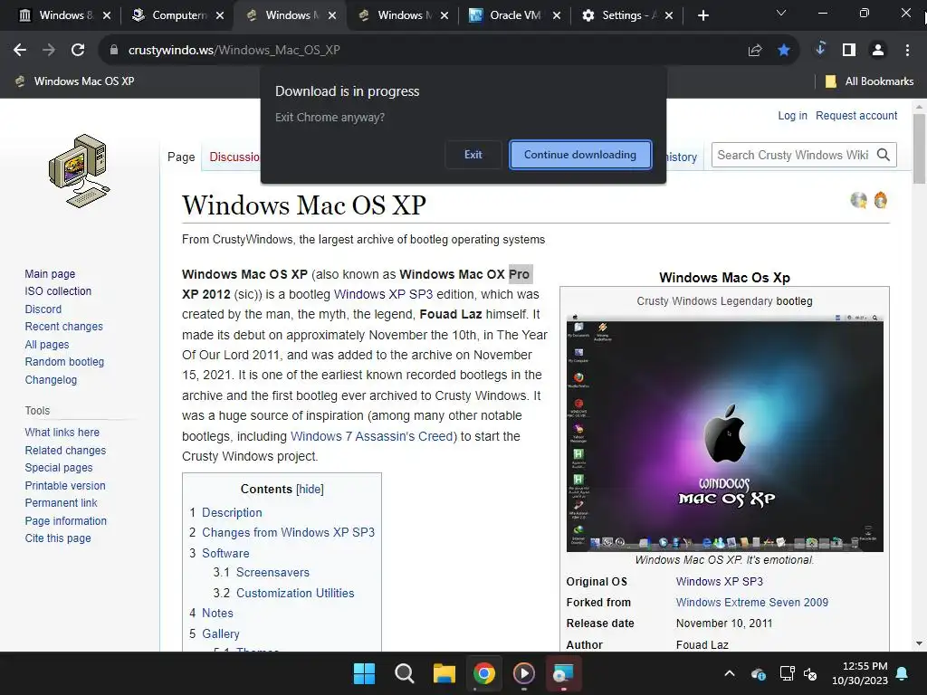Open the Discord sidebar link

click(43, 309)
